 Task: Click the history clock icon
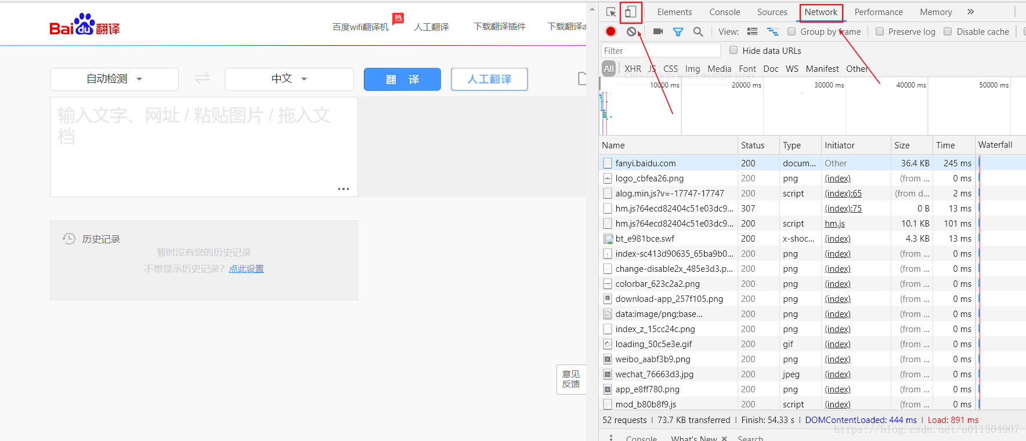tap(69, 239)
